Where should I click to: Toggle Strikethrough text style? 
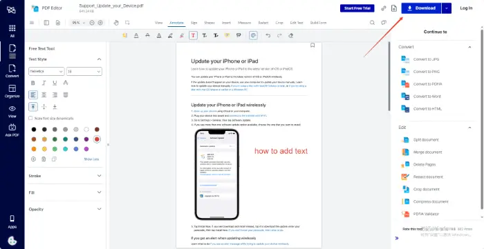click(x=66, y=83)
